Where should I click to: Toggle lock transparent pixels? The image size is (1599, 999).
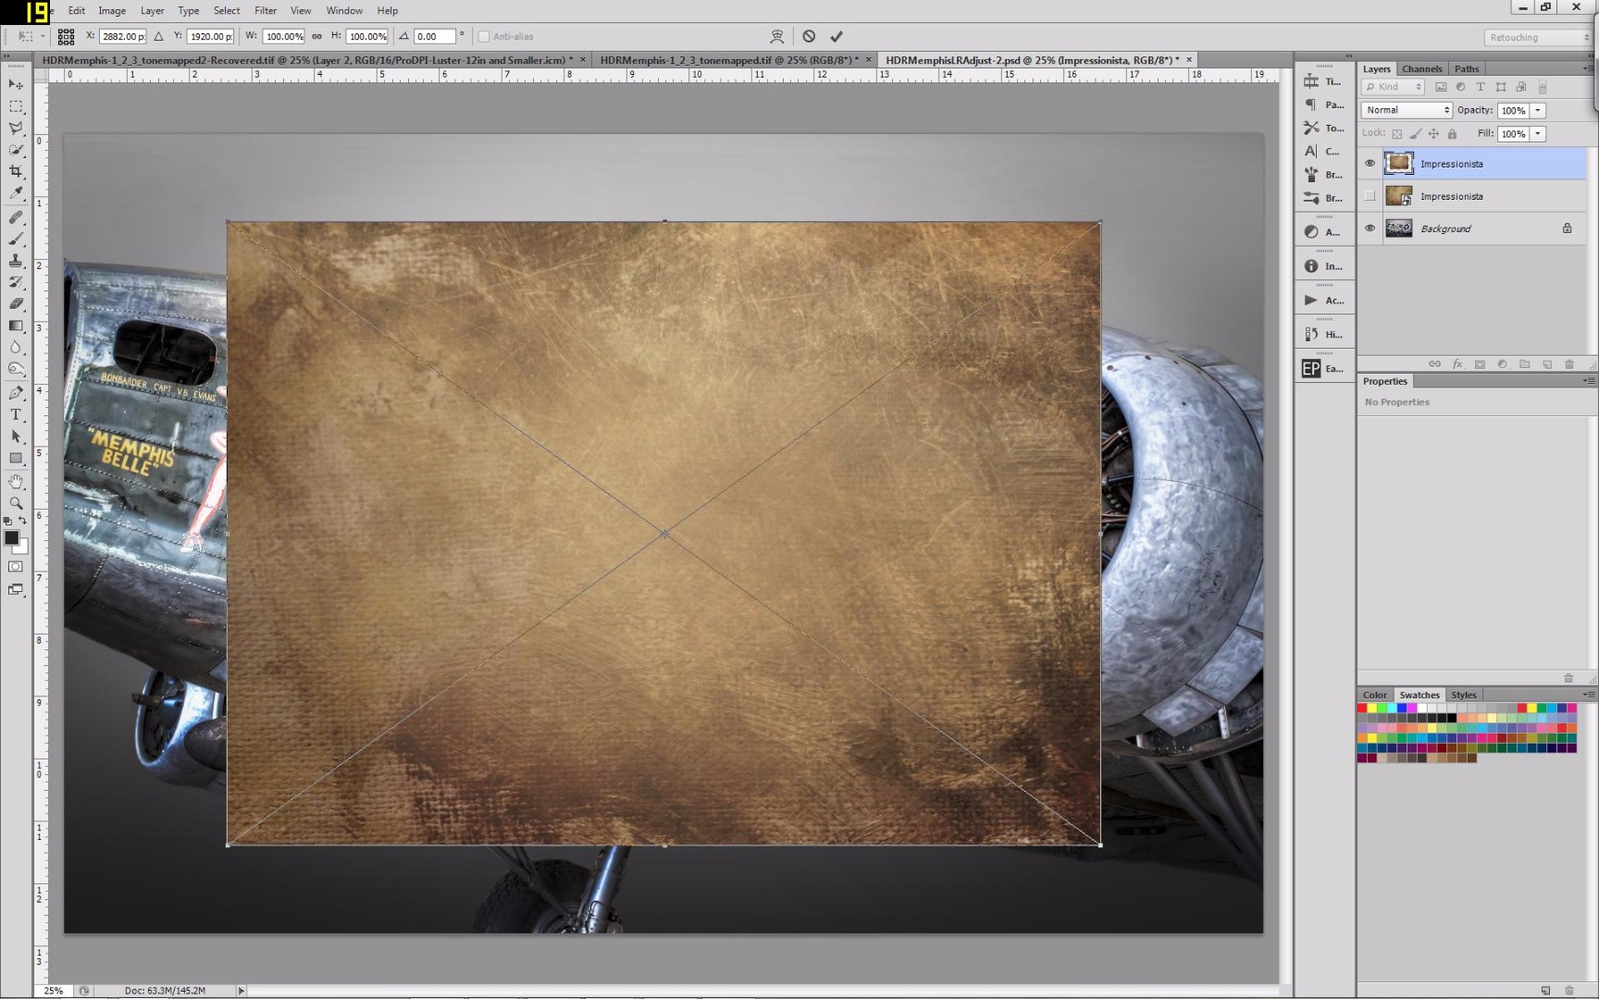(x=1397, y=134)
